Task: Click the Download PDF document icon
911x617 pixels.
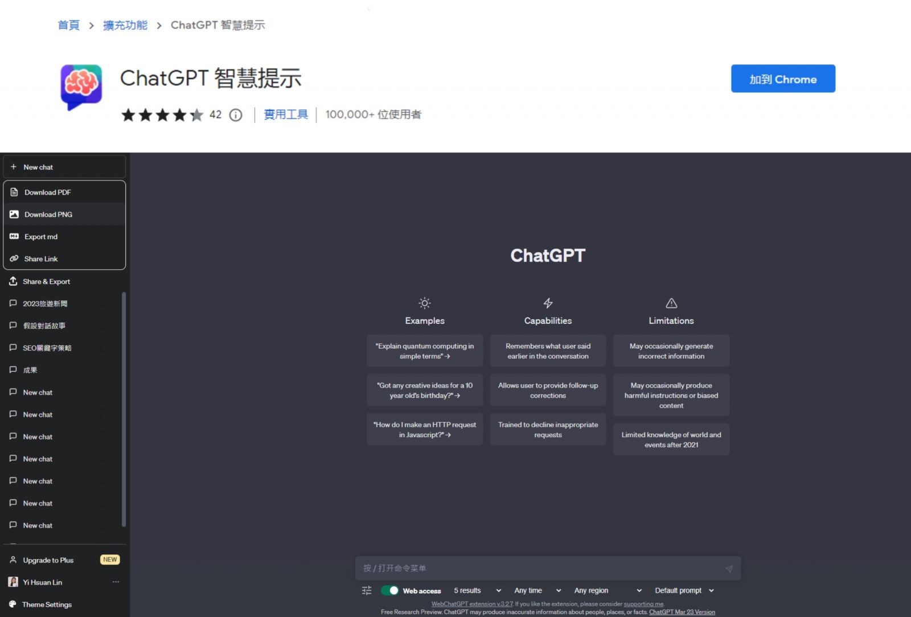Action: point(14,192)
